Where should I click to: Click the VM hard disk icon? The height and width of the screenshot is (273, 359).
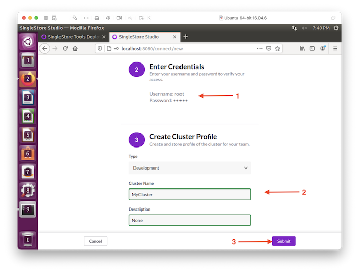(x=97, y=18)
